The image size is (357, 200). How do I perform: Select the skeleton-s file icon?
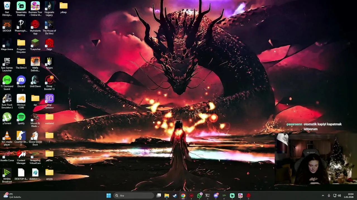click(35, 174)
